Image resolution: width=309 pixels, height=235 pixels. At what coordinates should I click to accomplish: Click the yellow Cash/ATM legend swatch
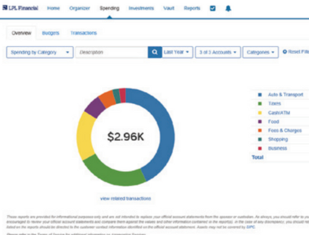(x=260, y=113)
